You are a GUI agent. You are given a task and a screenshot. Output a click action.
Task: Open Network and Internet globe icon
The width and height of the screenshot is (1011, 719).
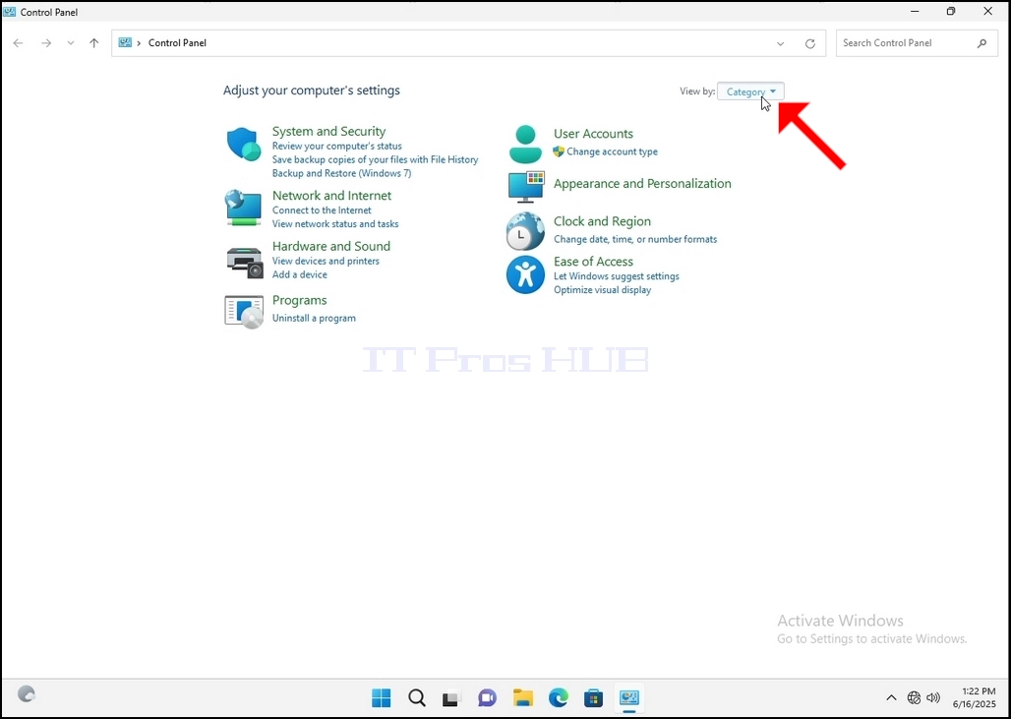[244, 208]
